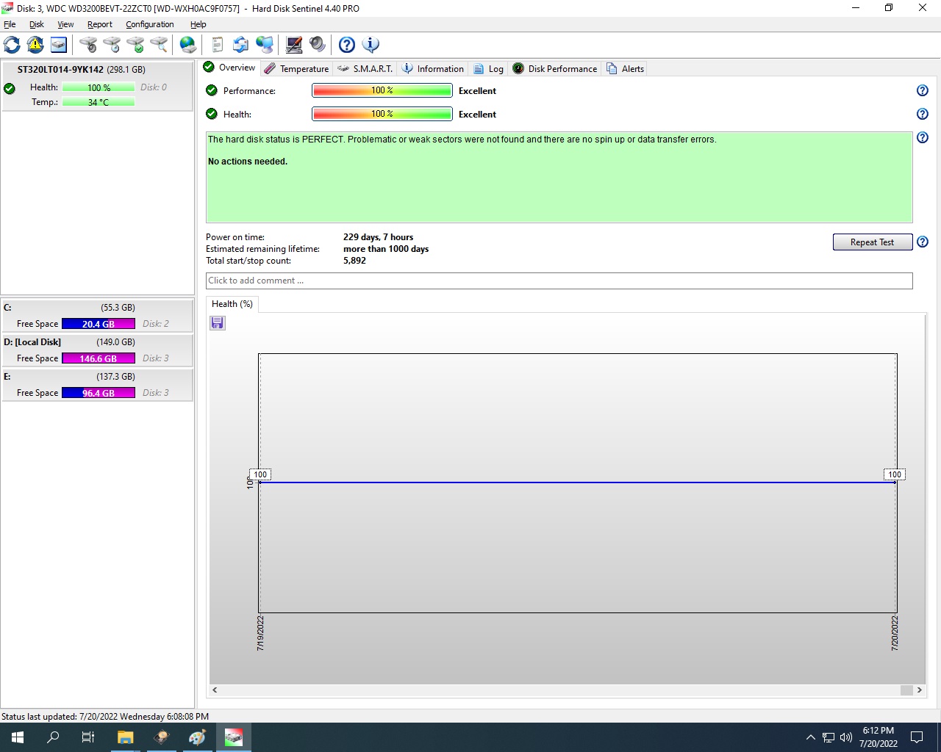This screenshot has width=941, height=752.
Task: Click the save floppy icon above health graph
Action: pyautogui.click(x=218, y=323)
